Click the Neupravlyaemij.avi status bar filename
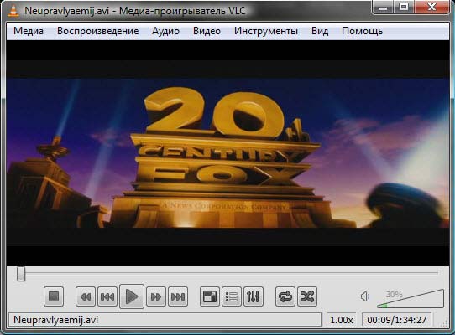The height and width of the screenshot is (335, 455). (x=55, y=320)
